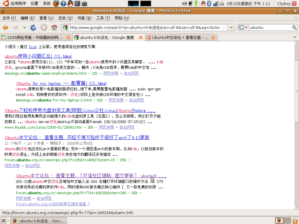Click the scrollbar down arrow
The image size is (299, 224).
297,207
